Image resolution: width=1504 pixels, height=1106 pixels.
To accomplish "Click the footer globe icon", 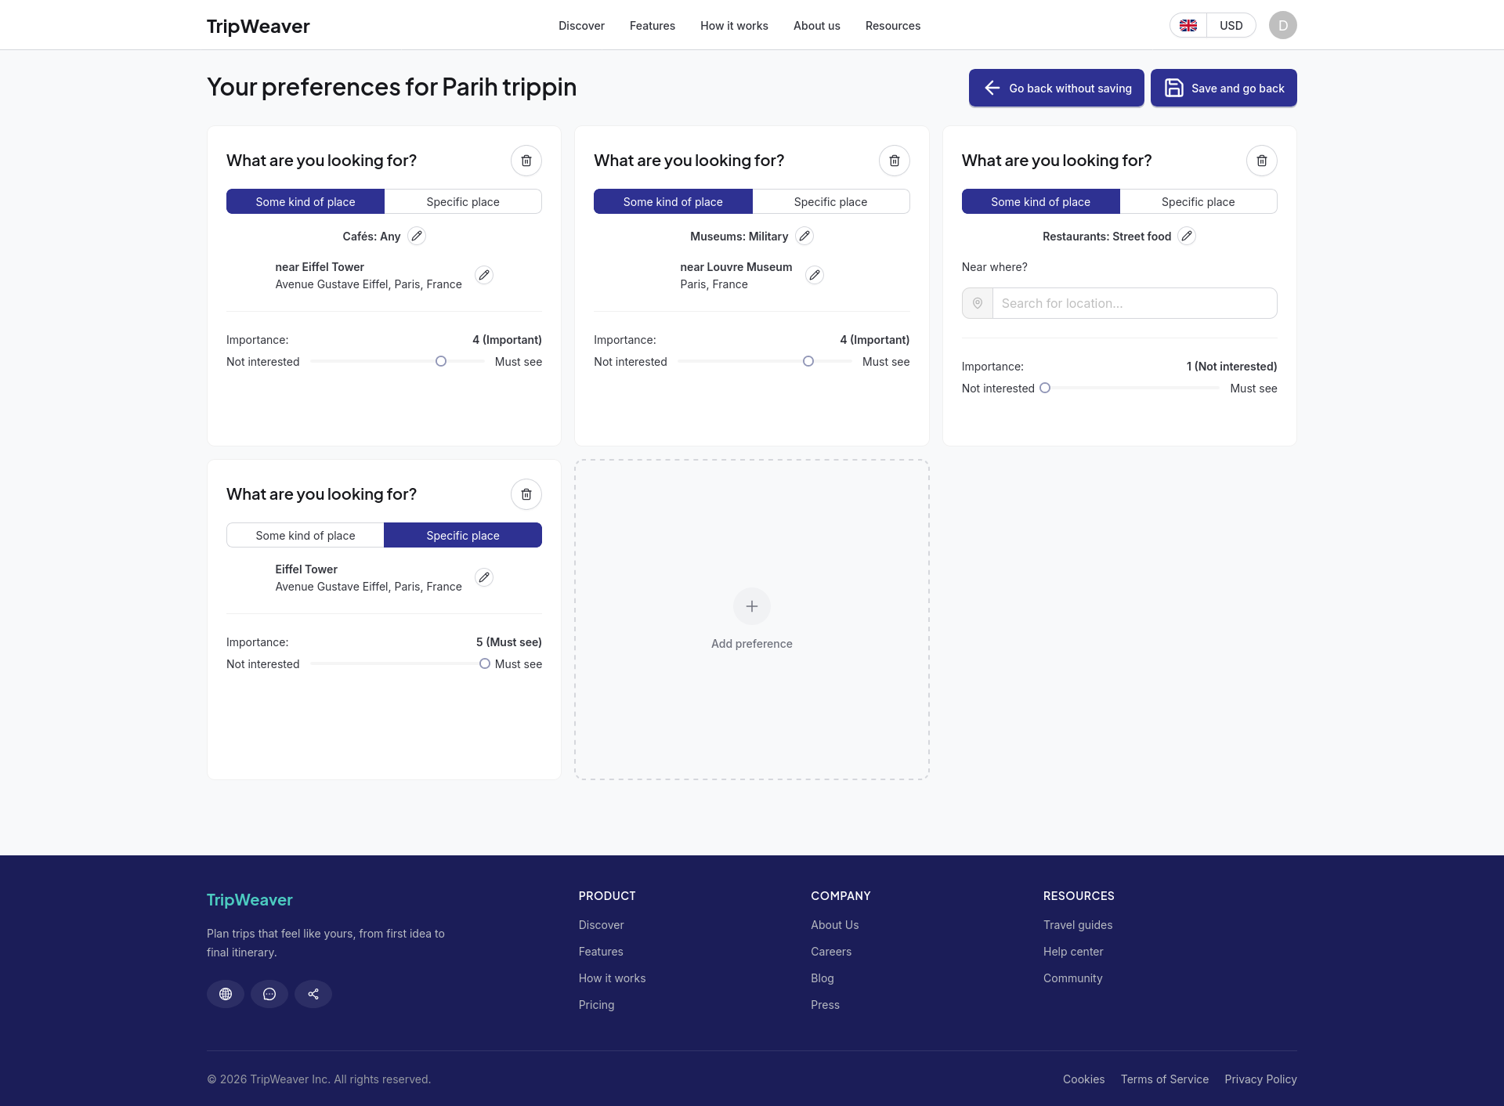I will 226,994.
